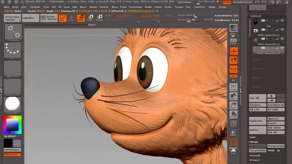This screenshot has width=292, height=164.
Task: Toggle XYZ rotation mode
Action: pos(233,76)
